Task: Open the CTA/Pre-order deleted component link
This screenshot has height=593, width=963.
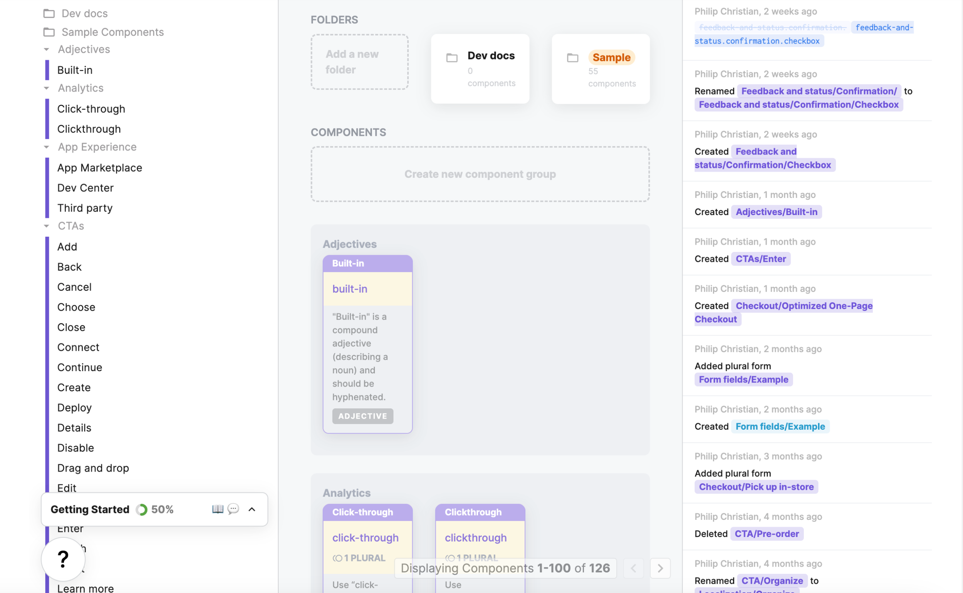Action: coord(767,534)
